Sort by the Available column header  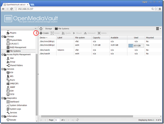pyautogui.click(x=118, y=38)
